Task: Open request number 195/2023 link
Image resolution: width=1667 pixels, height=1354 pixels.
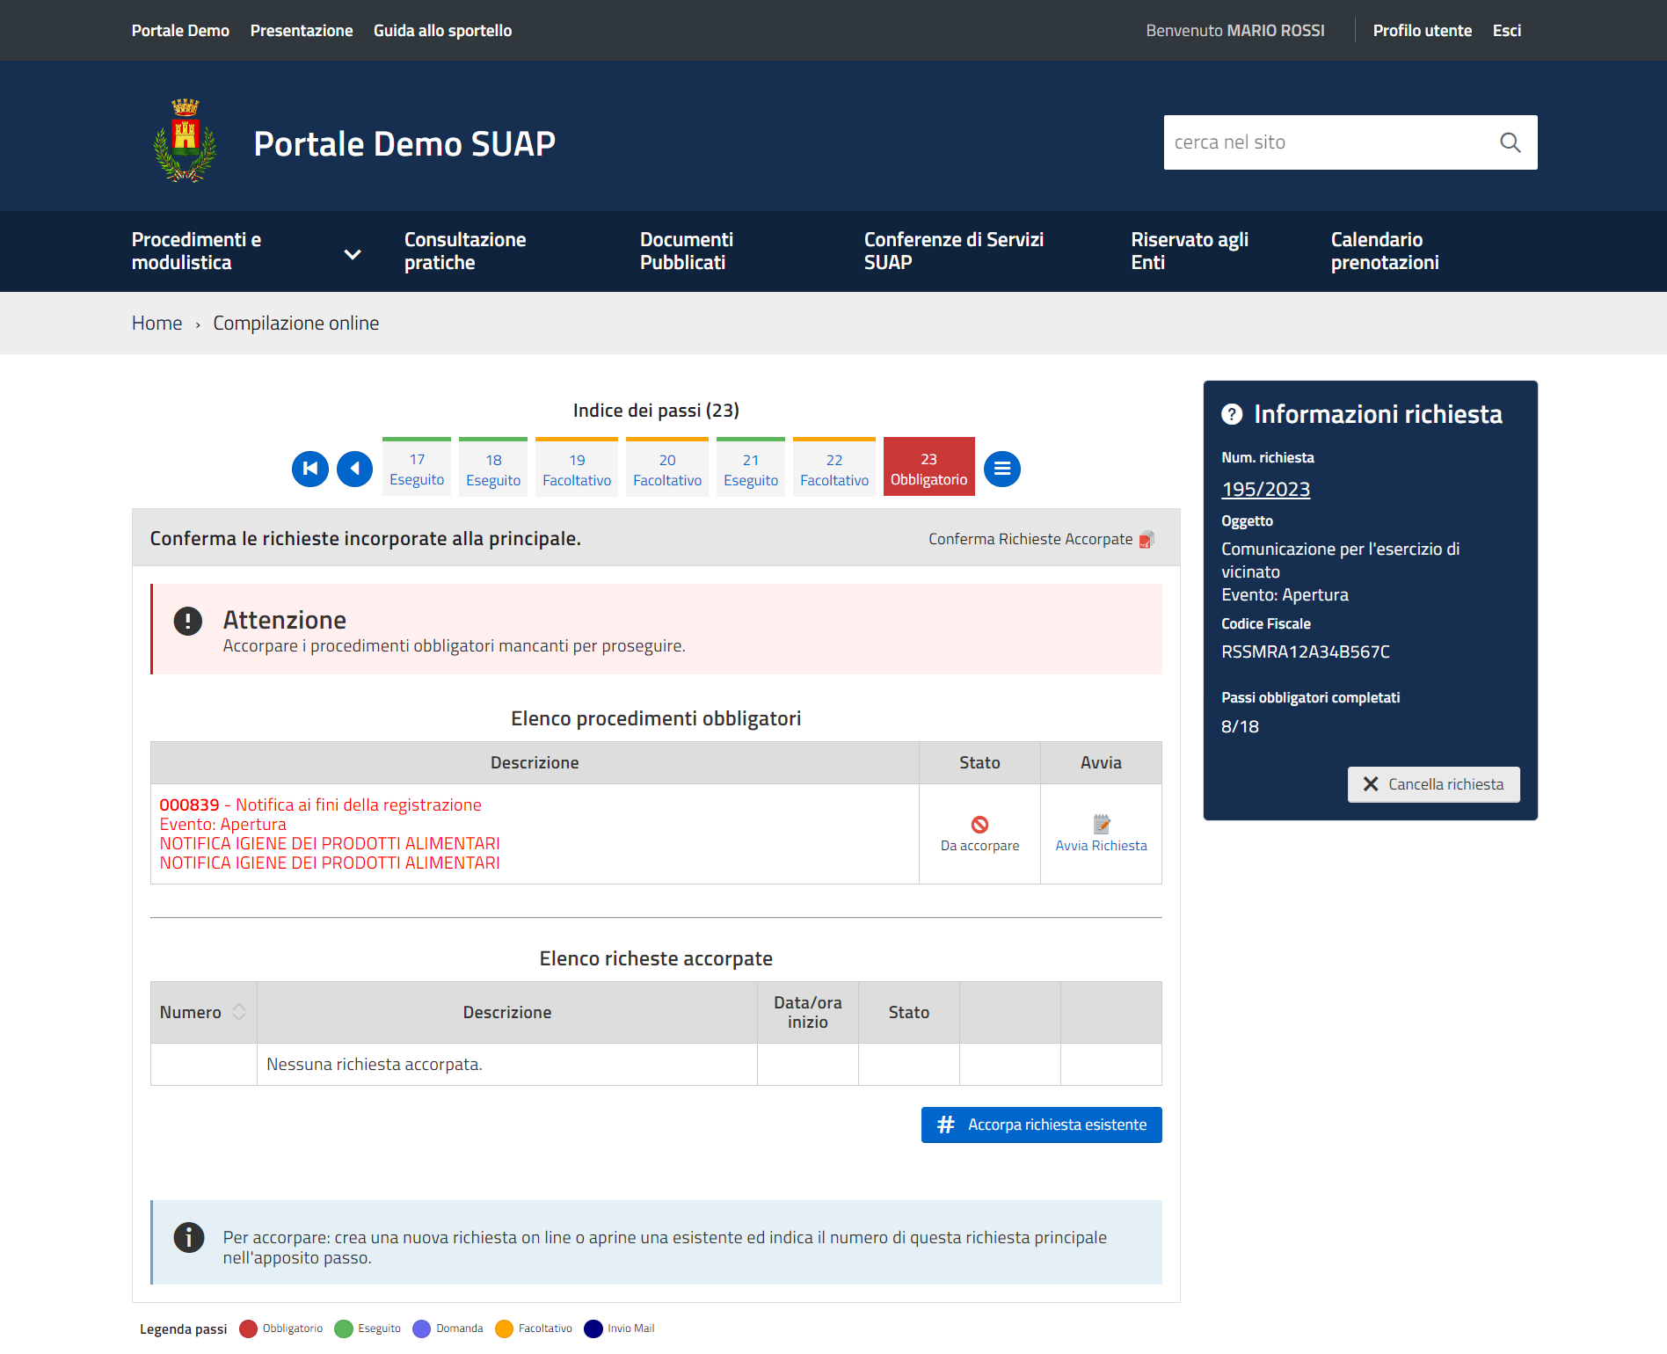Action: point(1265,490)
